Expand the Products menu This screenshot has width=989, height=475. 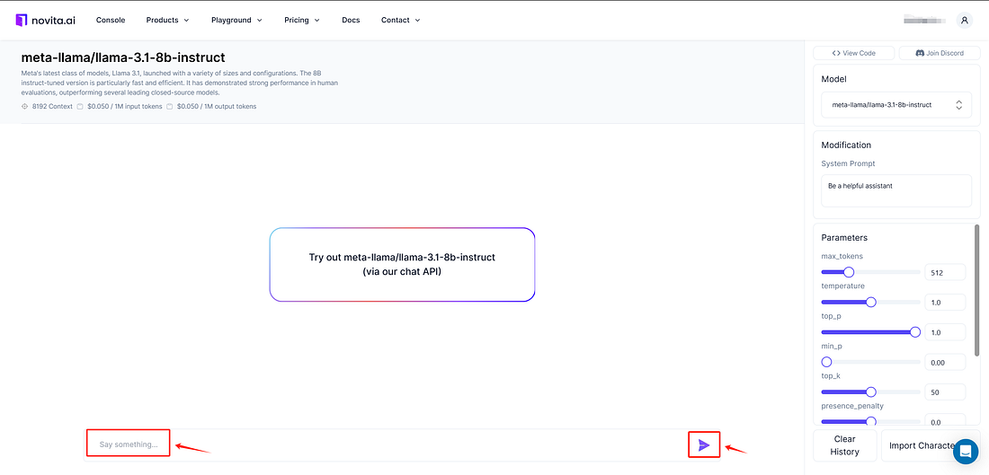point(168,20)
